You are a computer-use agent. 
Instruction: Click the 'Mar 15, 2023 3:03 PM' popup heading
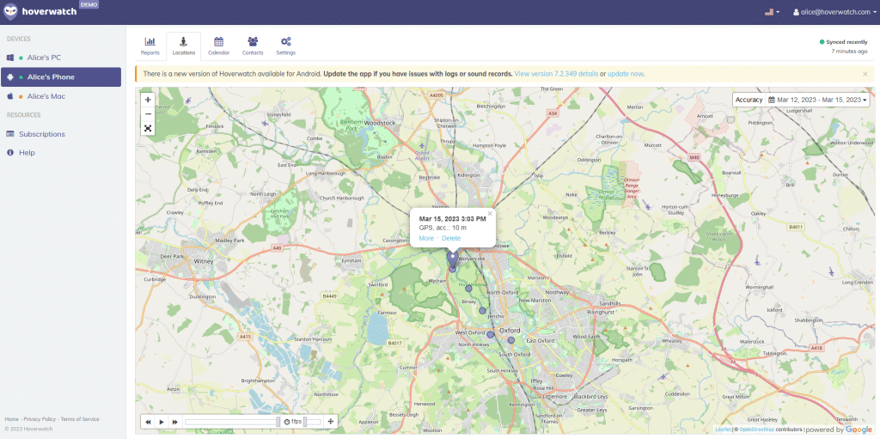pyautogui.click(x=452, y=219)
